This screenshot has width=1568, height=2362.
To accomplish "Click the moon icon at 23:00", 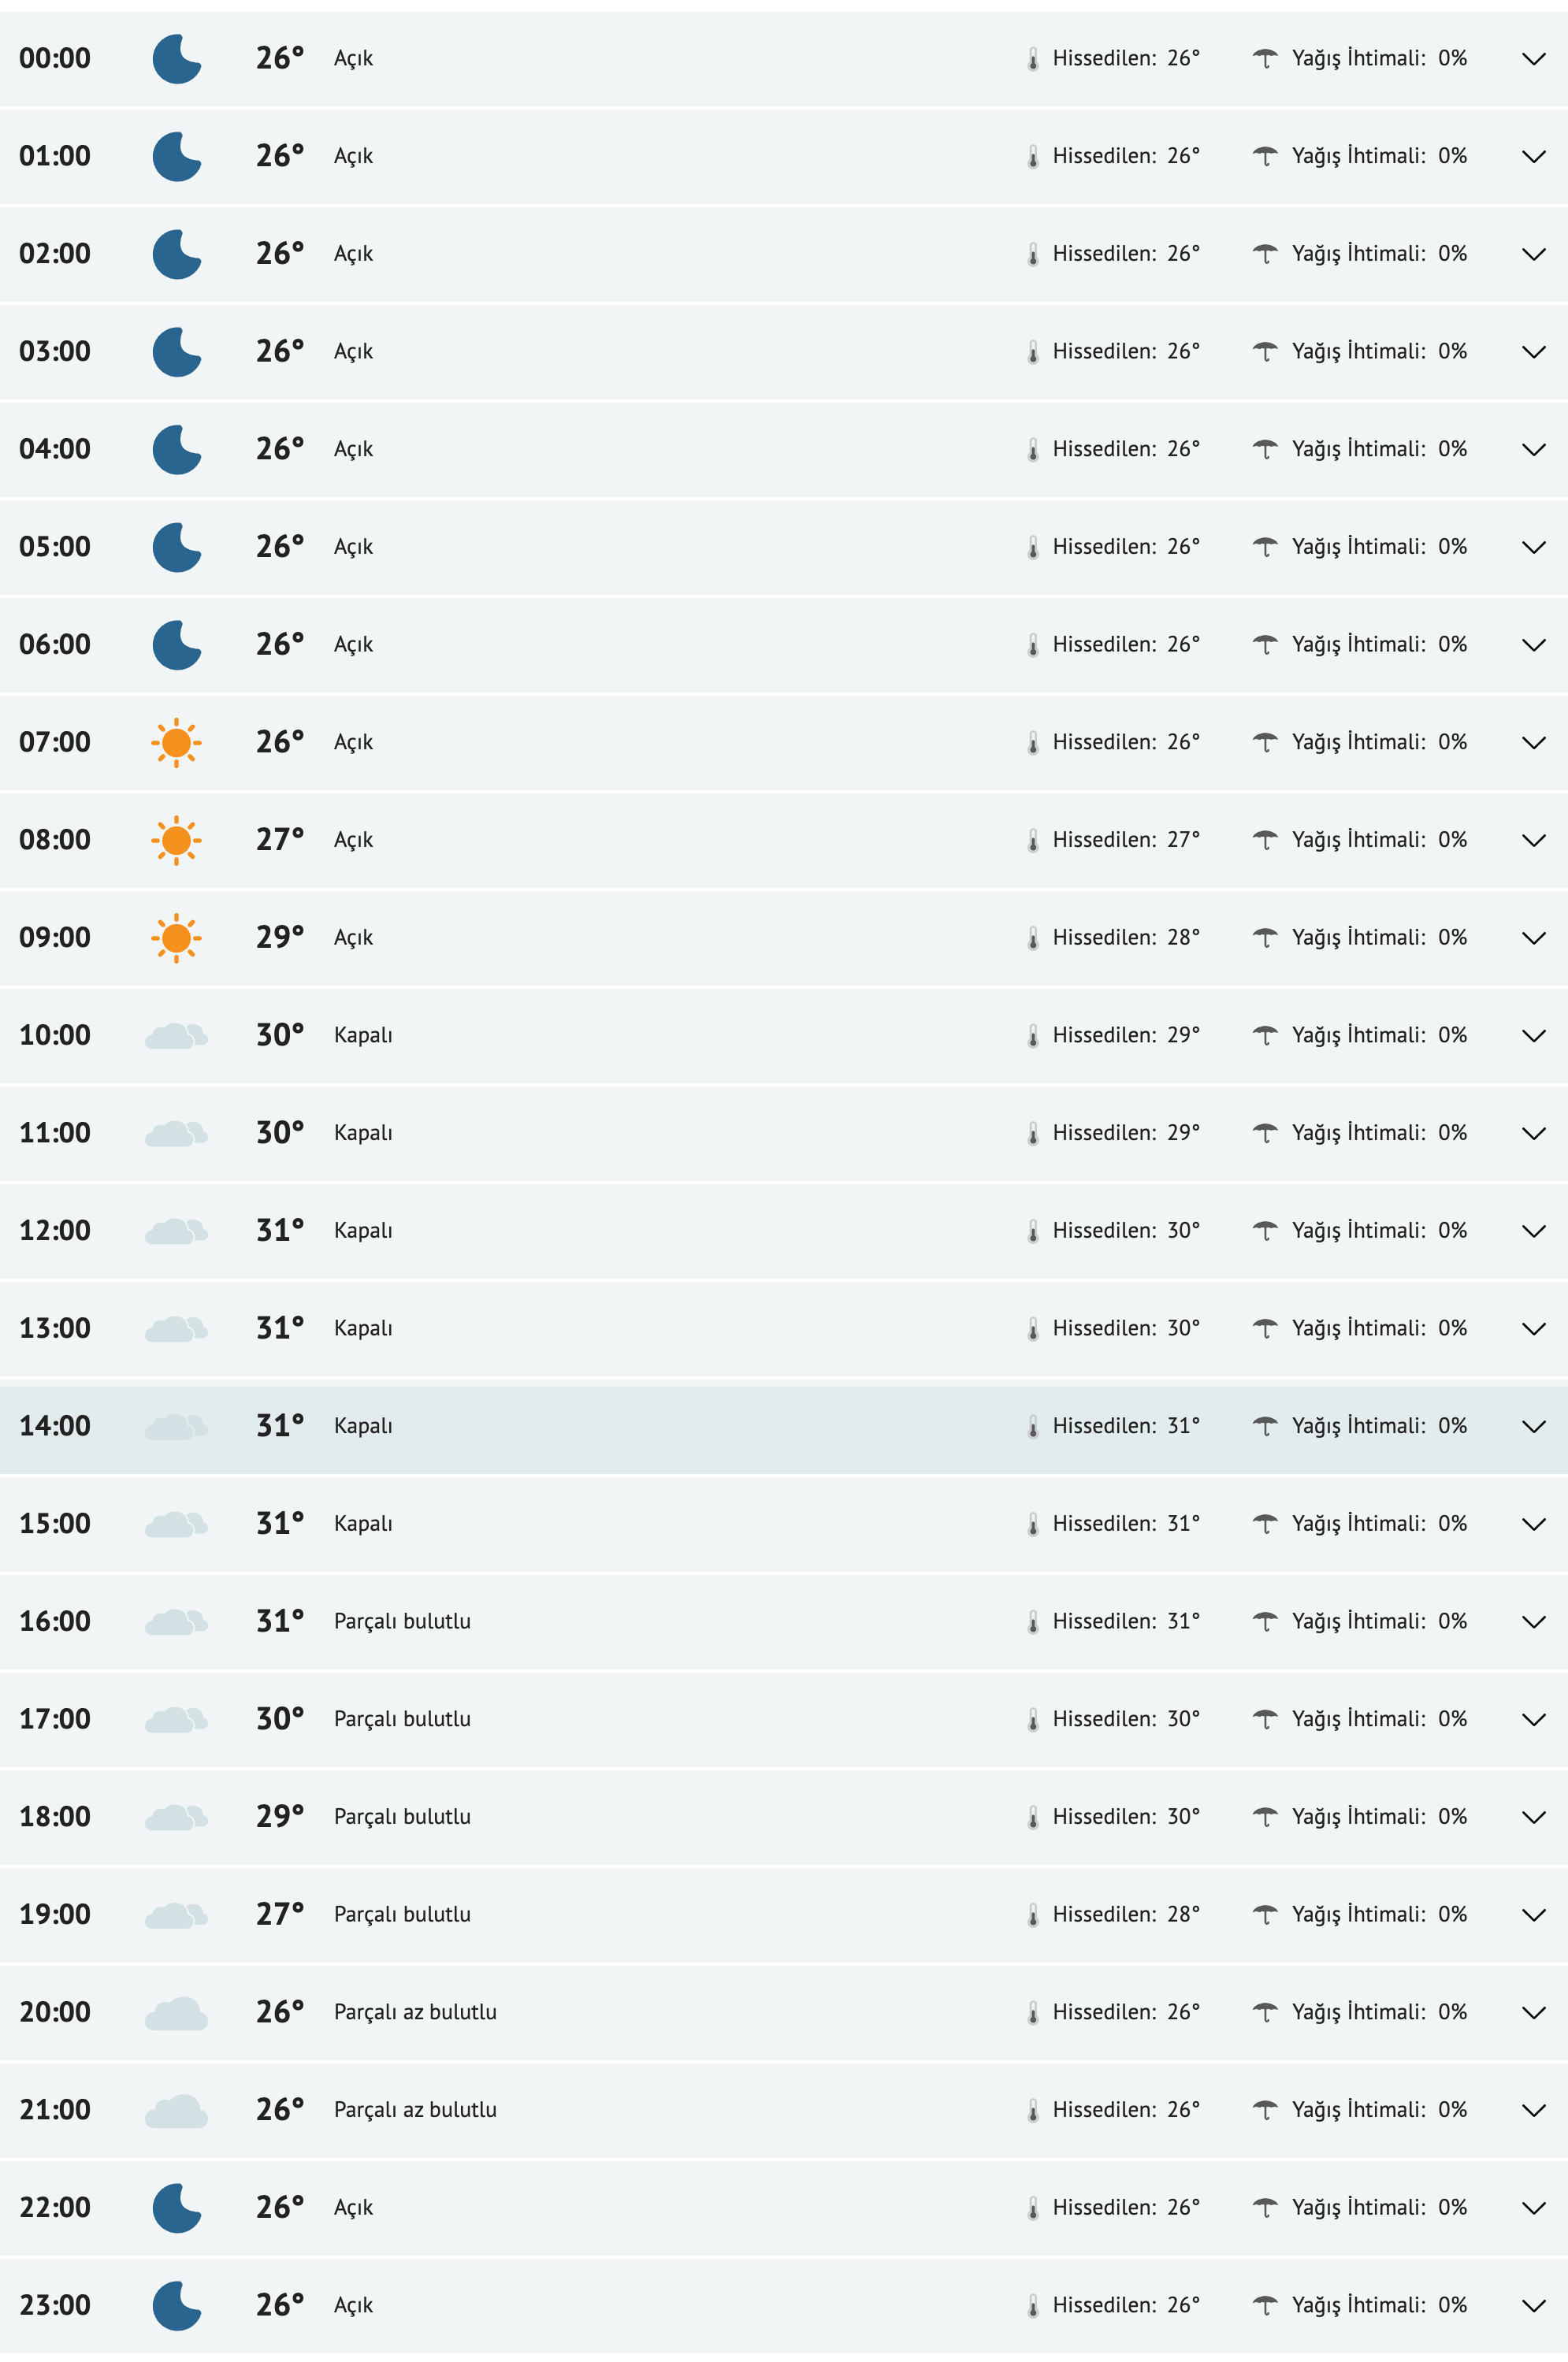I will point(177,2305).
